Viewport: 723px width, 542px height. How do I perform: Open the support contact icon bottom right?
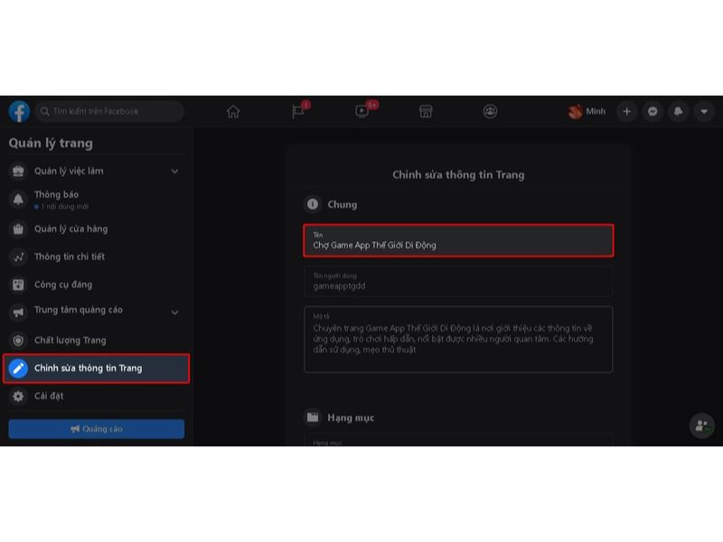click(x=700, y=425)
